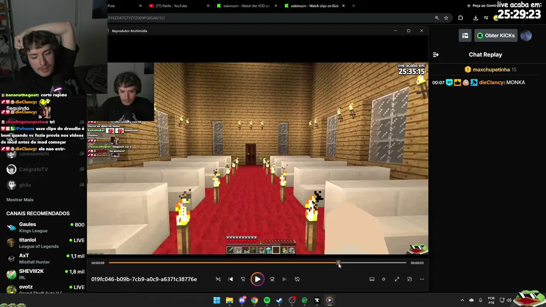546x307 pixels.
Task: Collapse the Chat Replay panel
Action: pos(436,55)
